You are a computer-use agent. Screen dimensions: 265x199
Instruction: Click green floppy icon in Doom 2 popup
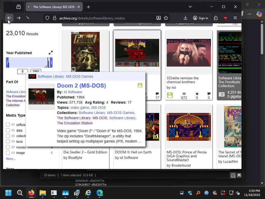pyautogui.click(x=140, y=85)
